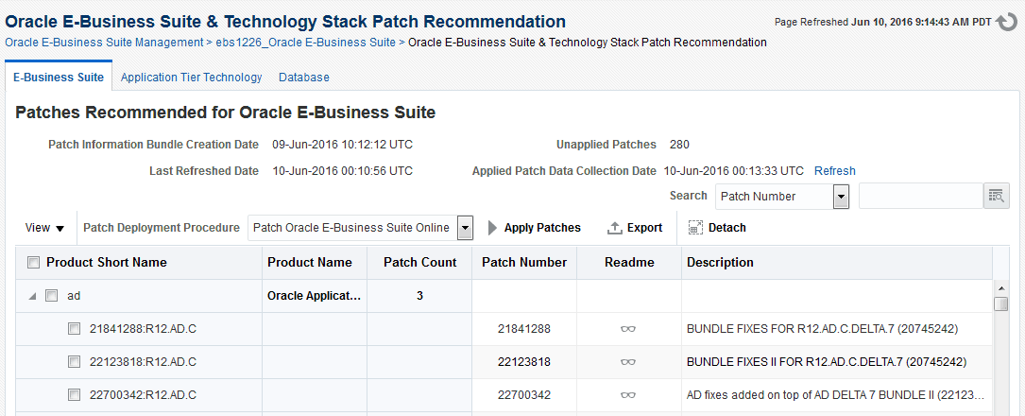Click the page refresh icon

tap(1007, 22)
